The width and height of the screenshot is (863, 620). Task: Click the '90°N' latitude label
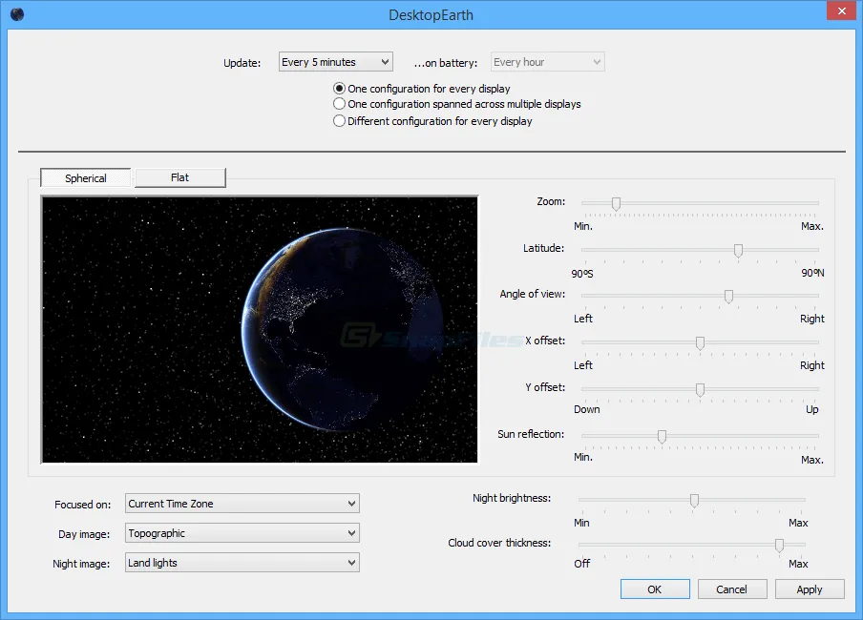click(x=813, y=273)
